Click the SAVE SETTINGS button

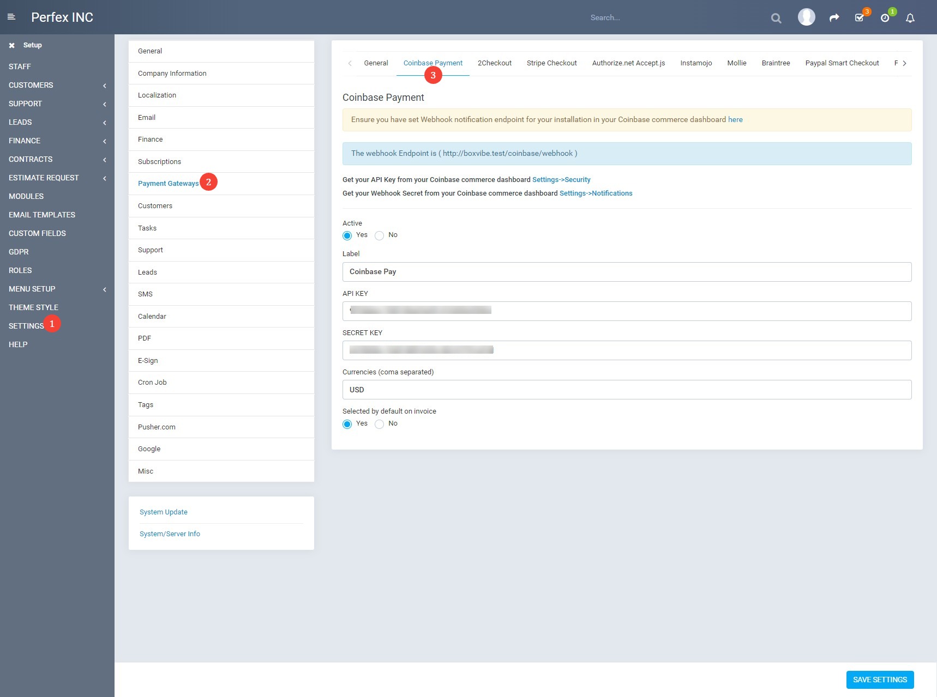[x=879, y=680]
